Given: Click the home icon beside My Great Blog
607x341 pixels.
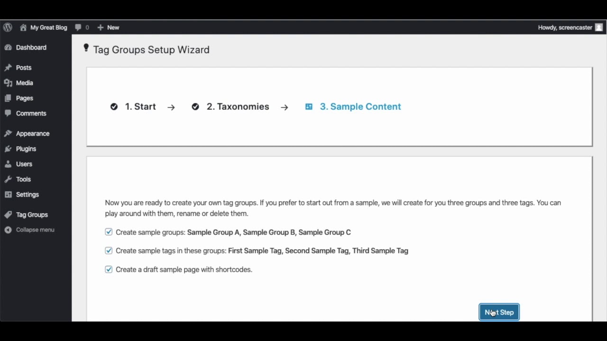Looking at the screenshot, I should [23, 27].
